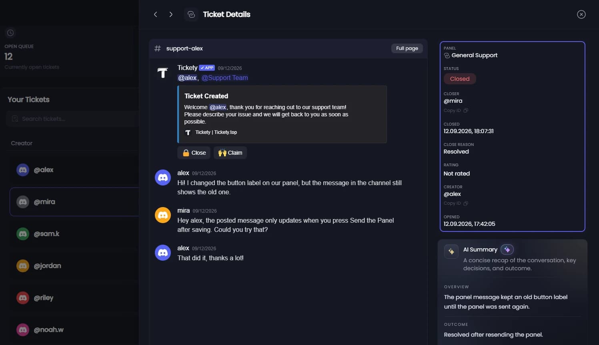Click the Close button with lock icon
Image resolution: width=599 pixels, height=345 pixels.
pyautogui.click(x=194, y=153)
